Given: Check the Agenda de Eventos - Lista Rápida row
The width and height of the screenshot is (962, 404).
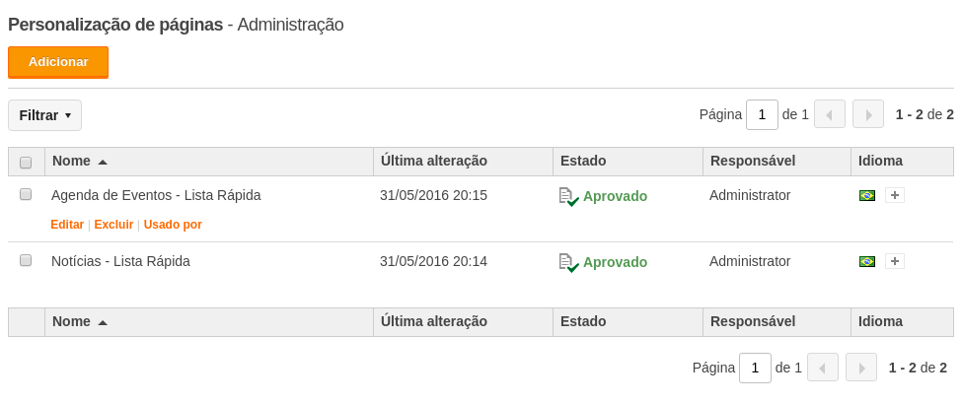Looking at the screenshot, I should tap(26, 194).
